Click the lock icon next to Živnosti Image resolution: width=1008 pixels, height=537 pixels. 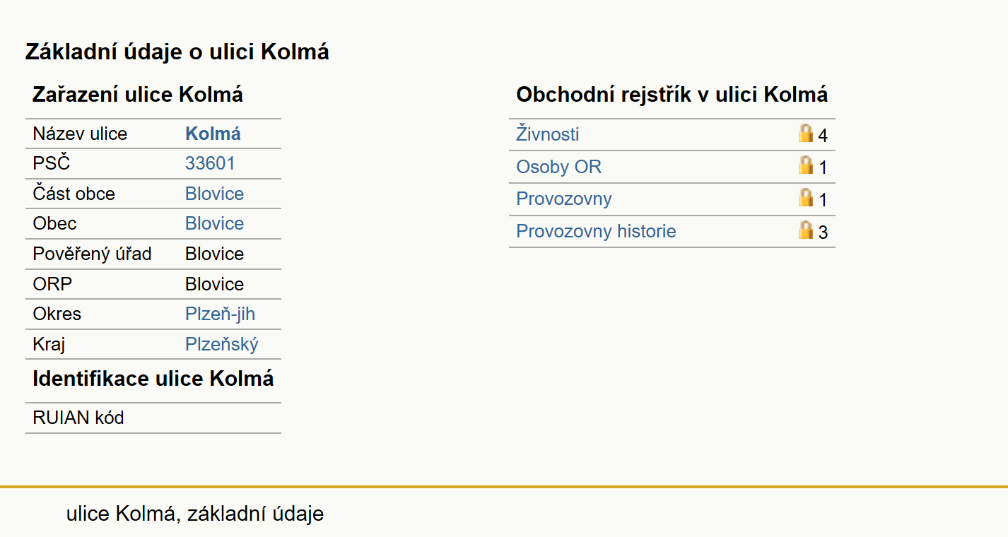click(x=806, y=133)
